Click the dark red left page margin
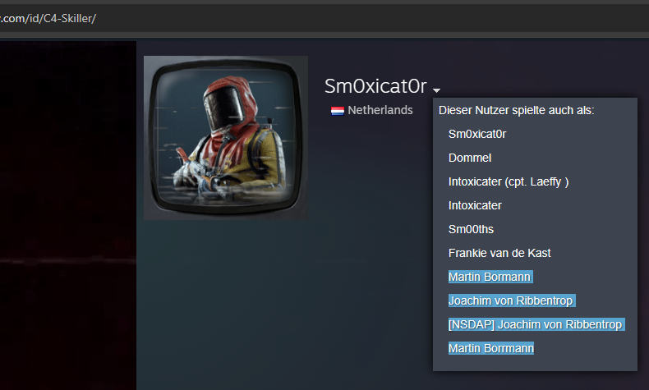This screenshot has height=390, width=649. click(68, 215)
